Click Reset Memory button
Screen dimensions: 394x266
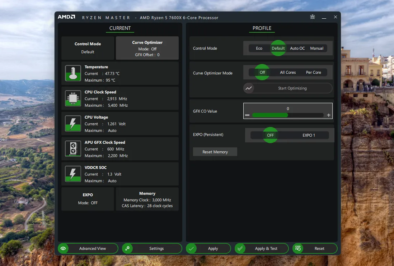click(215, 152)
